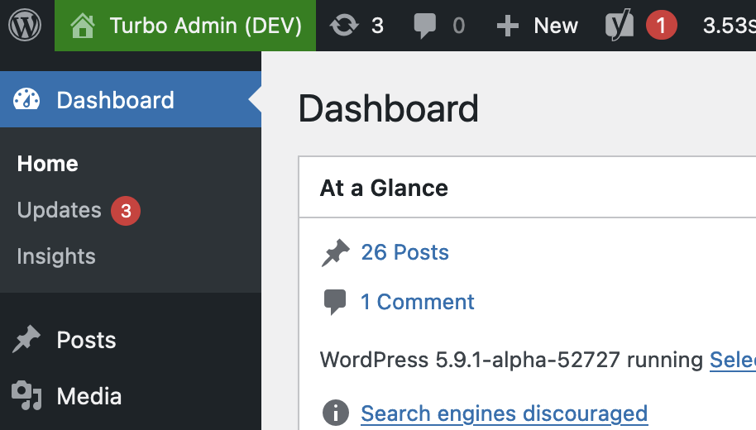
Task: Open the comments bubble icon
Action: (x=424, y=26)
